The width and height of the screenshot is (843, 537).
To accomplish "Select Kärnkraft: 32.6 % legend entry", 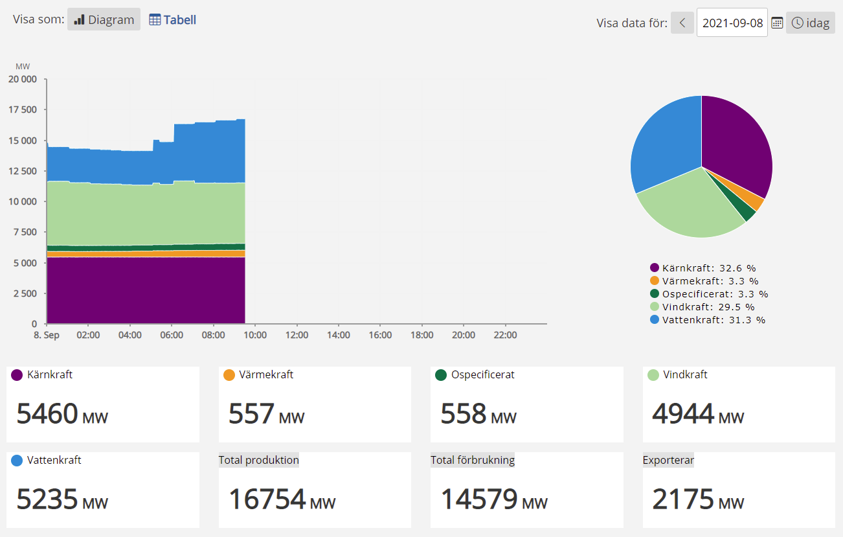I will [703, 268].
